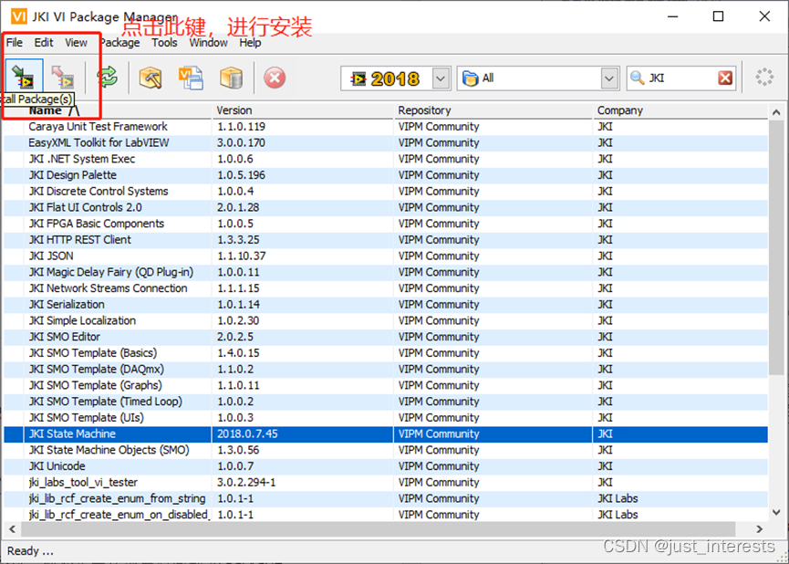Open the Tools menu

pyautogui.click(x=164, y=43)
